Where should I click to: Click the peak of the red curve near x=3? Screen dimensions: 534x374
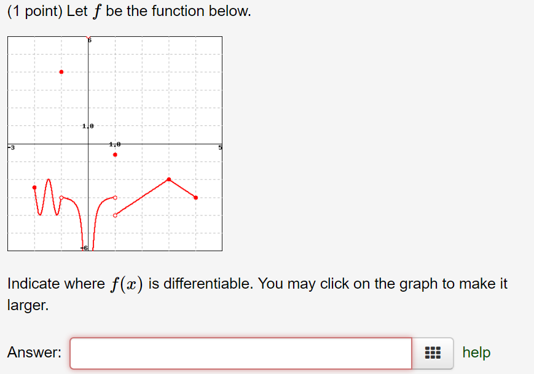169,178
